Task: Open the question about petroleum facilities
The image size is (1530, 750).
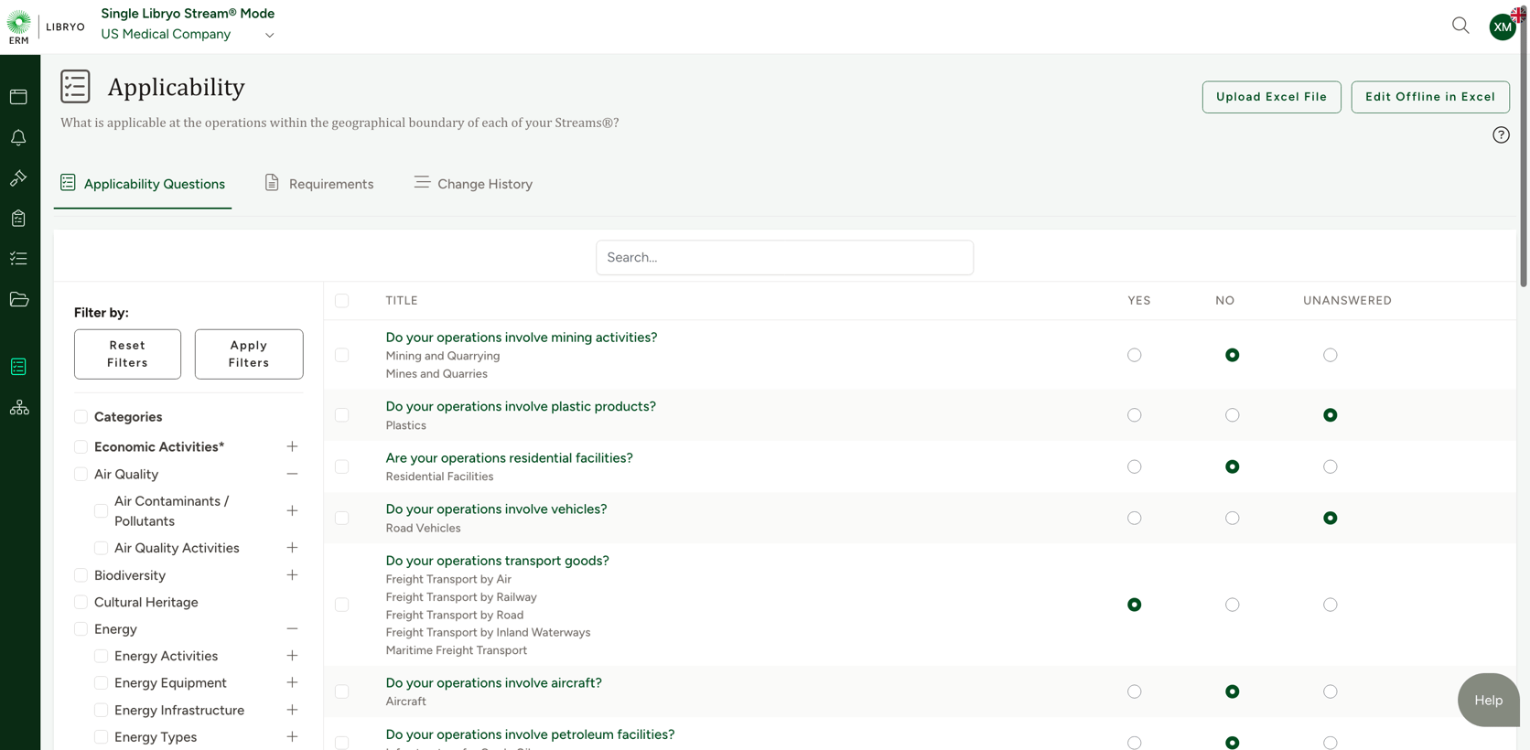Action: click(530, 734)
